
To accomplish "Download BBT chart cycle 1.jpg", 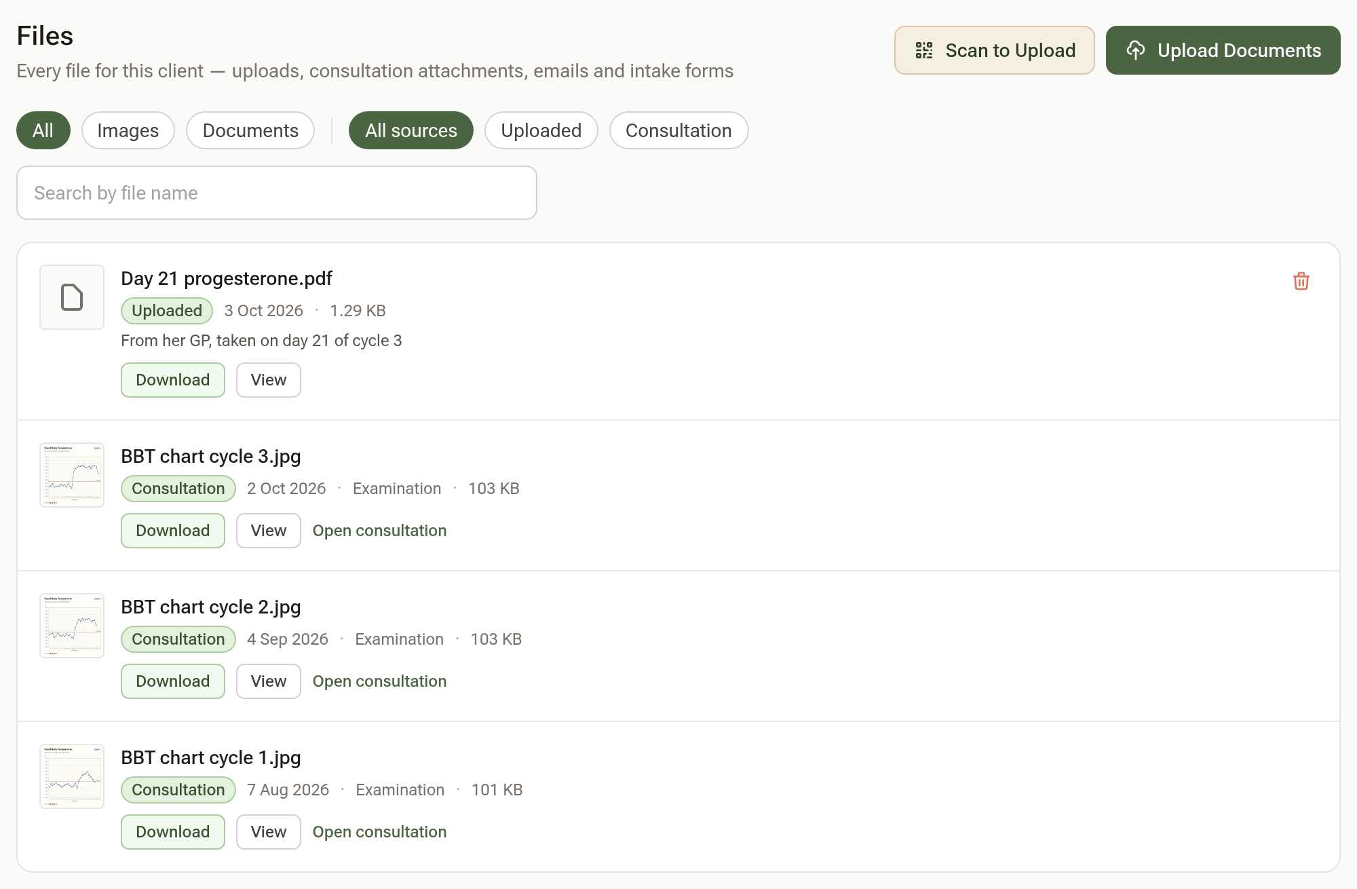I will coord(173,832).
